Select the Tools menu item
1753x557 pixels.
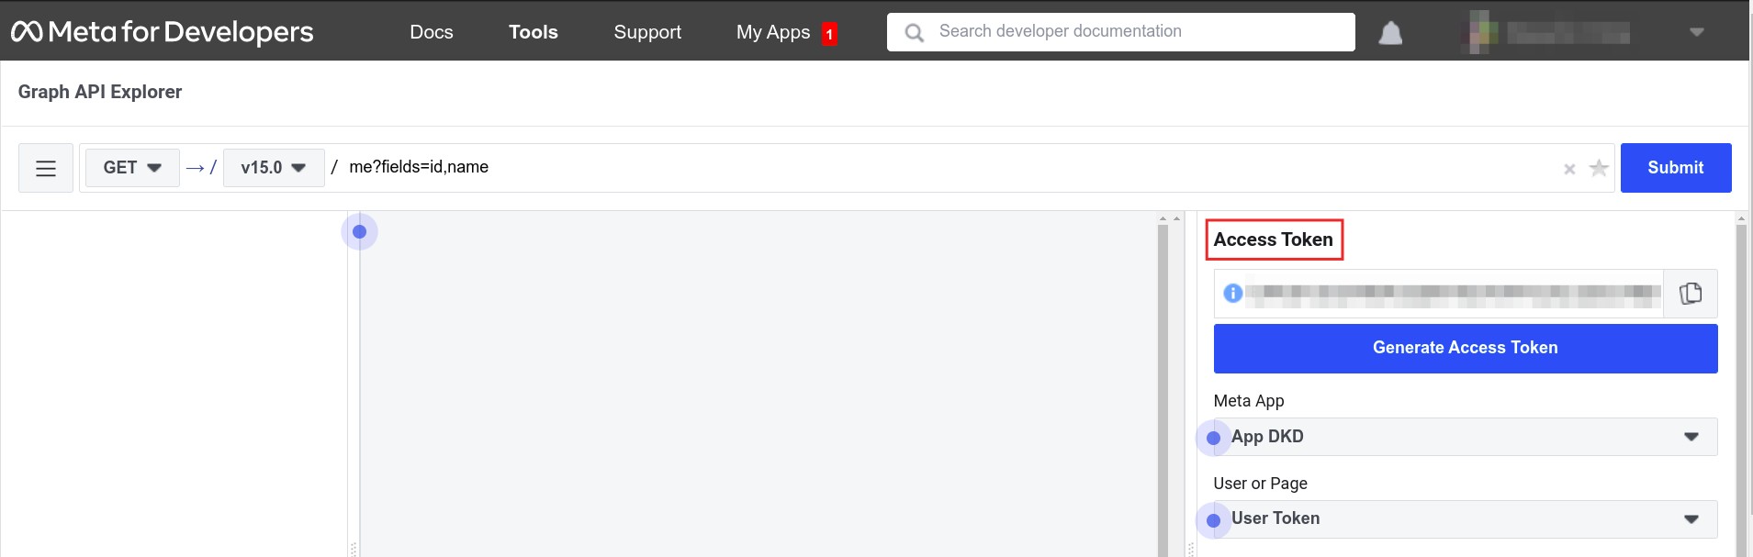tap(533, 31)
